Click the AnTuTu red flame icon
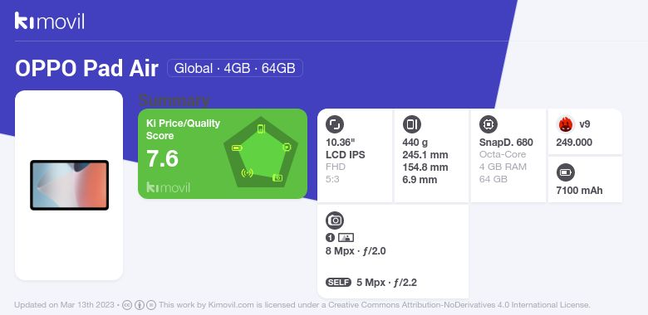The height and width of the screenshot is (315, 648). coord(566,124)
